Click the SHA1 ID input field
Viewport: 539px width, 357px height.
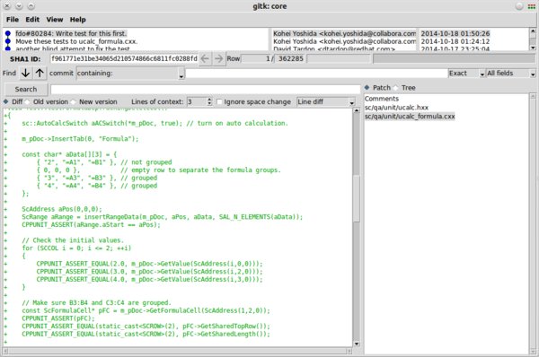click(x=124, y=58)
